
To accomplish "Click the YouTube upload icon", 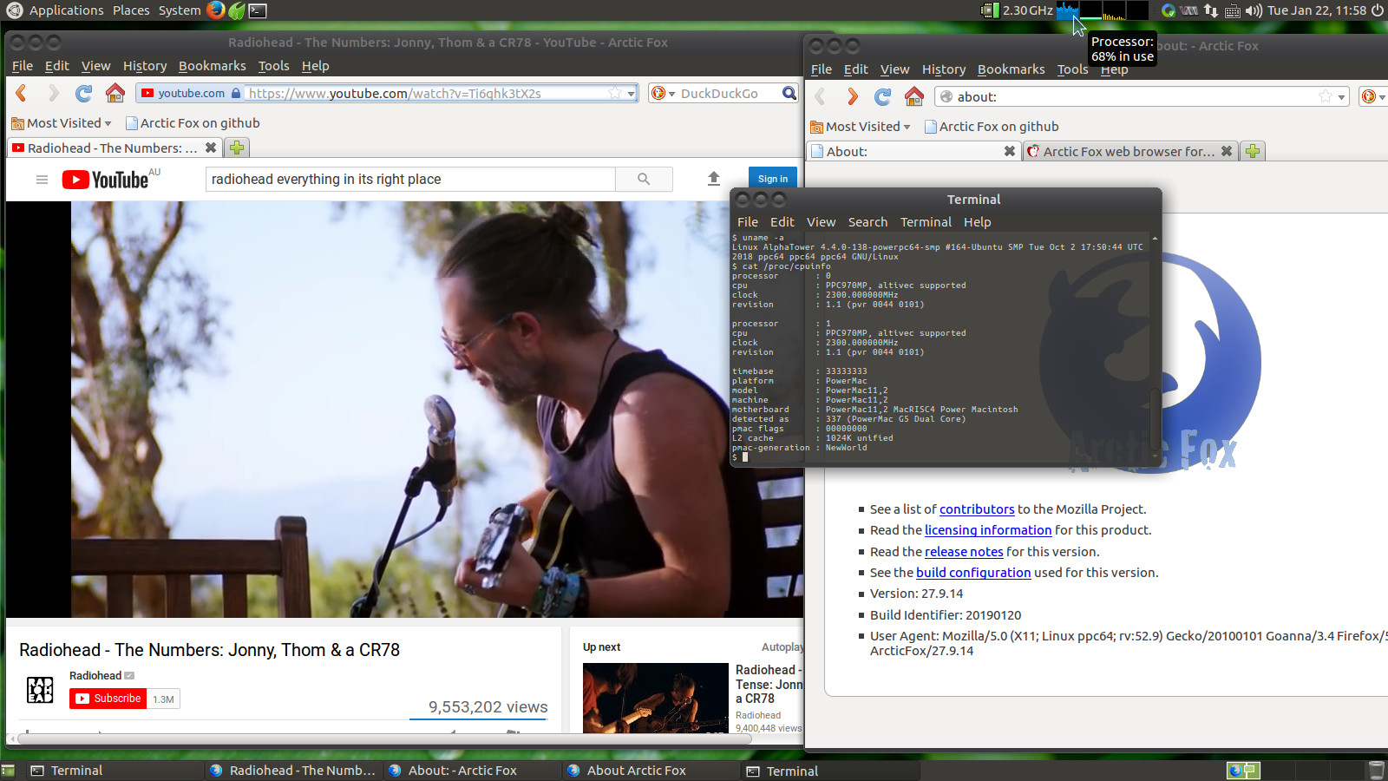I will pos(714,179).
